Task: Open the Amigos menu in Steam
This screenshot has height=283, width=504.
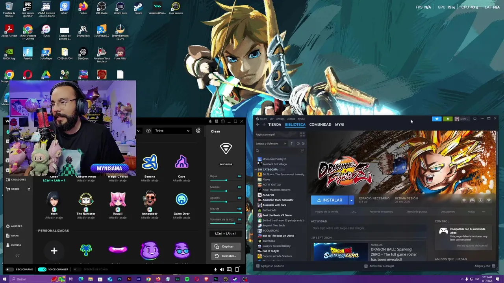Action: [280, 119]
